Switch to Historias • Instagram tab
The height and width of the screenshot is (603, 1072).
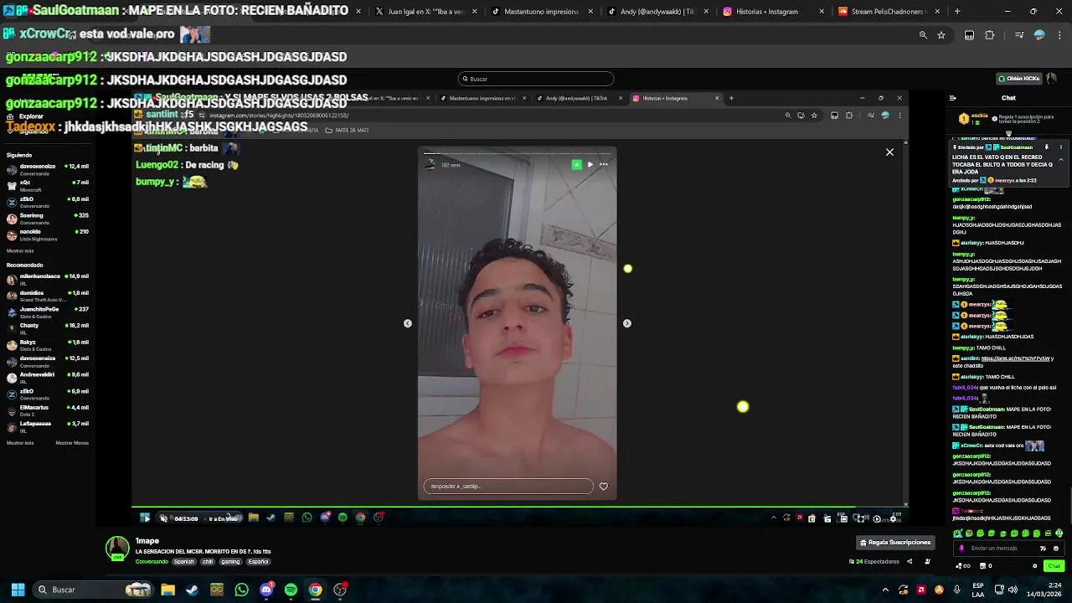click(772, 12)
